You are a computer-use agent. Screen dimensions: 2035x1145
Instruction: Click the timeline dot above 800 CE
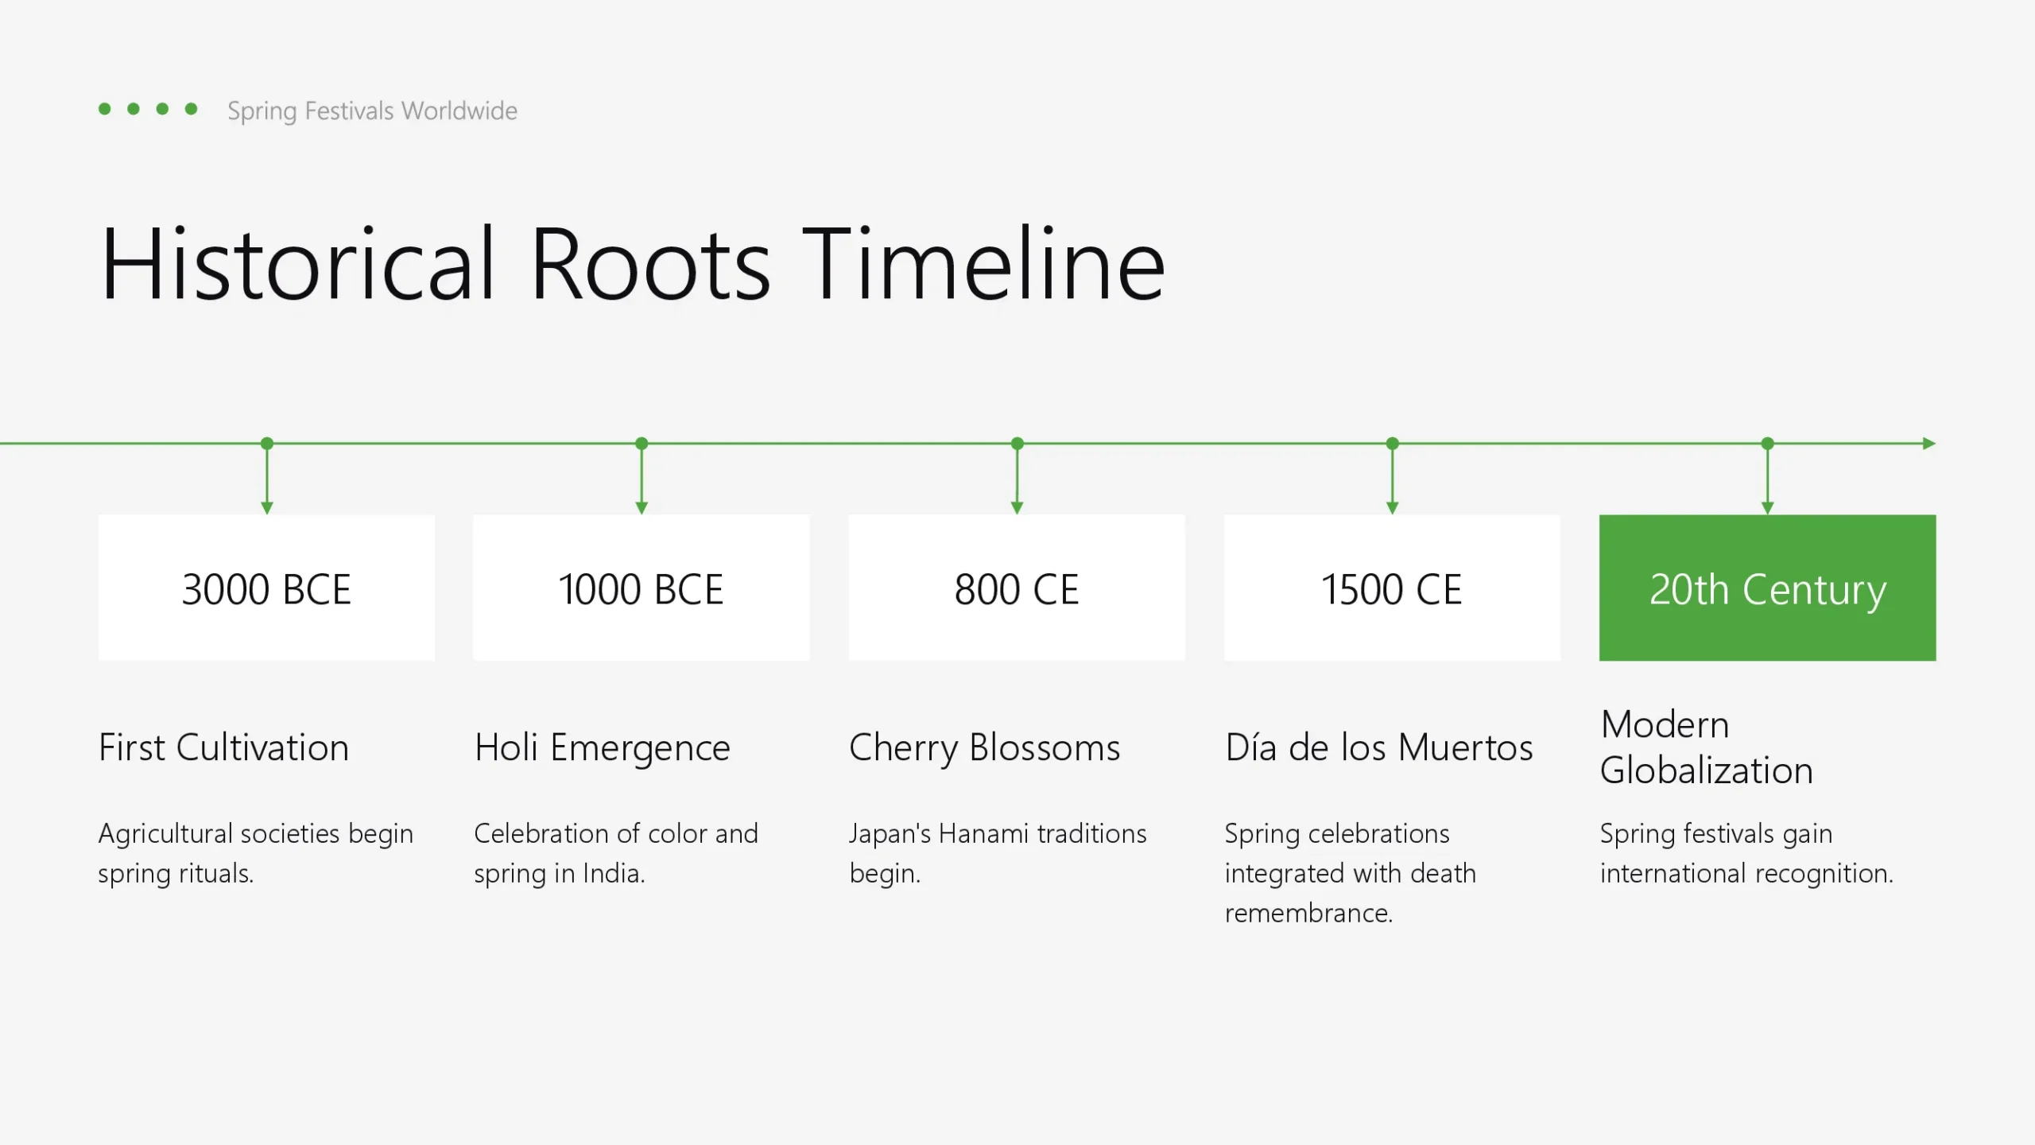[1017, 443]
